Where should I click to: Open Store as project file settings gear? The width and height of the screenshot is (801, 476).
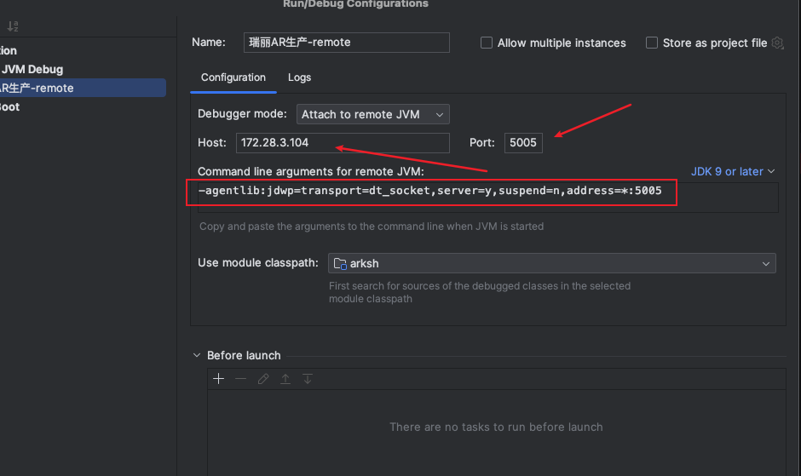pyautogui.click(x=777, y=43)
